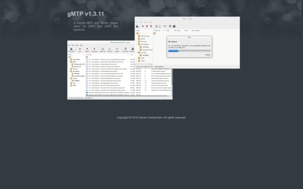Click Refresh icon in file-list window toolbar

coord(117,49)
